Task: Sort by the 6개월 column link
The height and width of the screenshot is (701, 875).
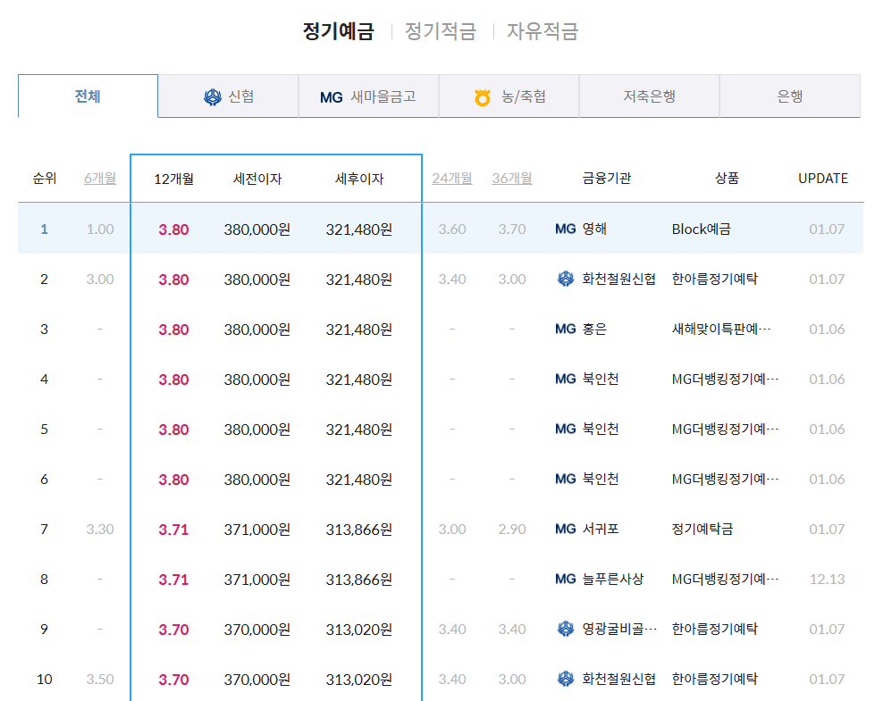Action: [100, 179]
